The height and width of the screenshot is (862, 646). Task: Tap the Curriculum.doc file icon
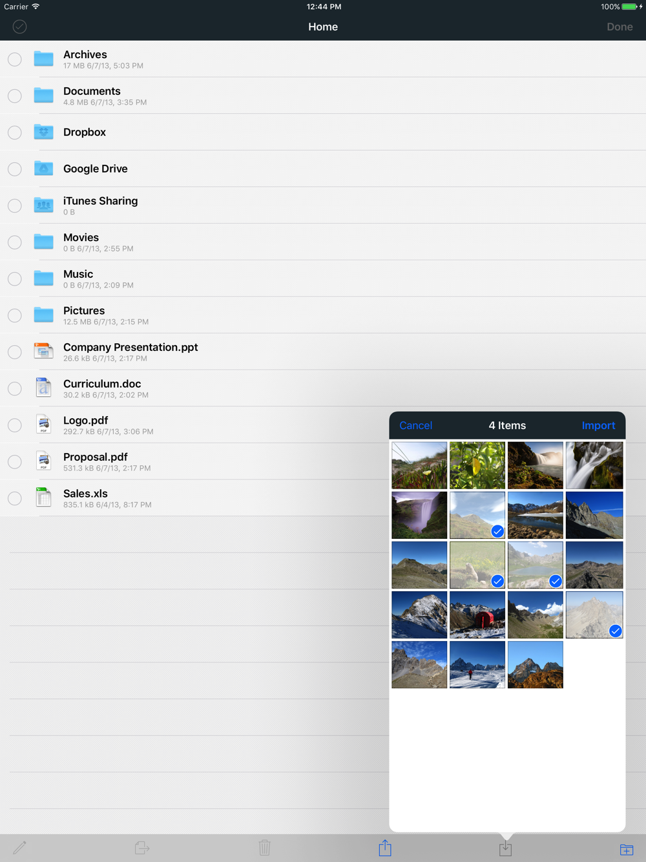click(x=43, y=388)
